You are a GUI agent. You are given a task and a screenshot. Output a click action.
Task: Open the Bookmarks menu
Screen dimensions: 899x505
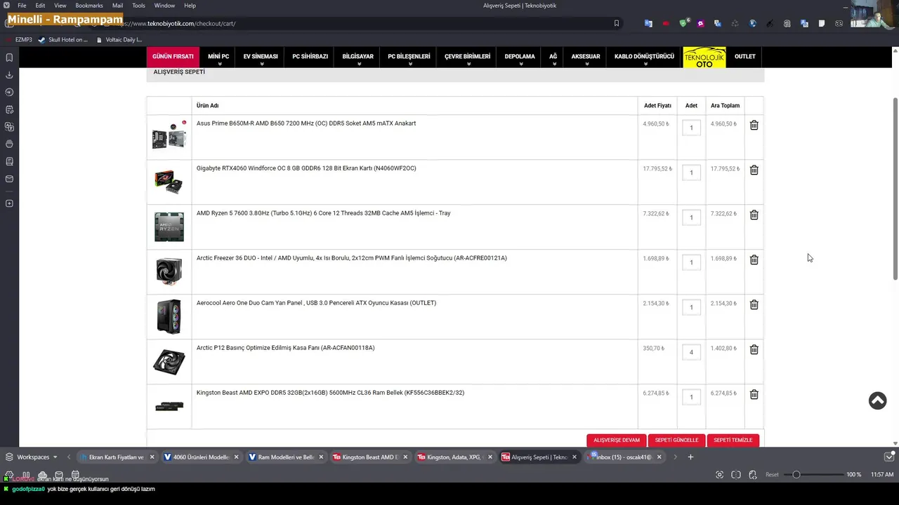tap(89, 5)
